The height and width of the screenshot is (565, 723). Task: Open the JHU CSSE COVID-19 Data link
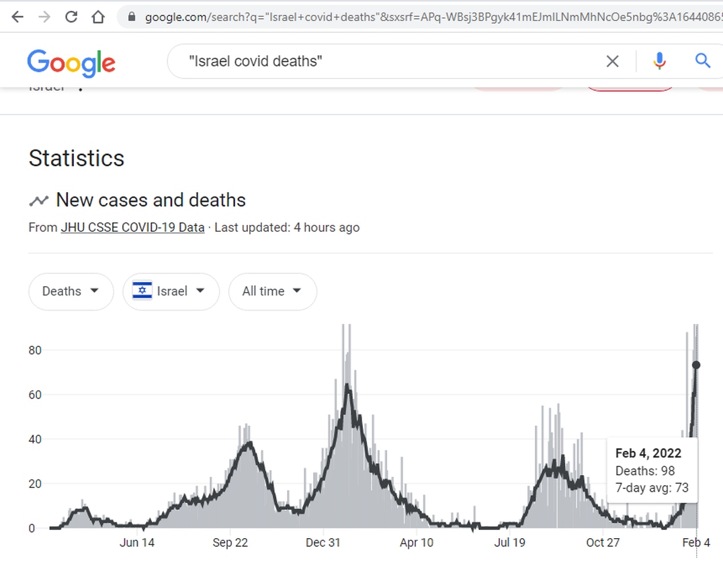pyautogui.click(x=132, y=228)
